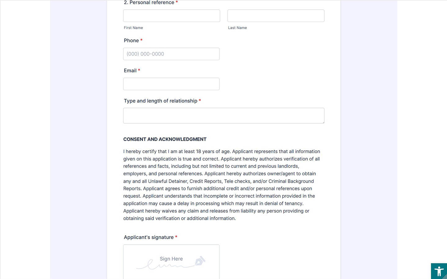
Task: Click the "First Name" sublabel text
Action: click(133, 28)
